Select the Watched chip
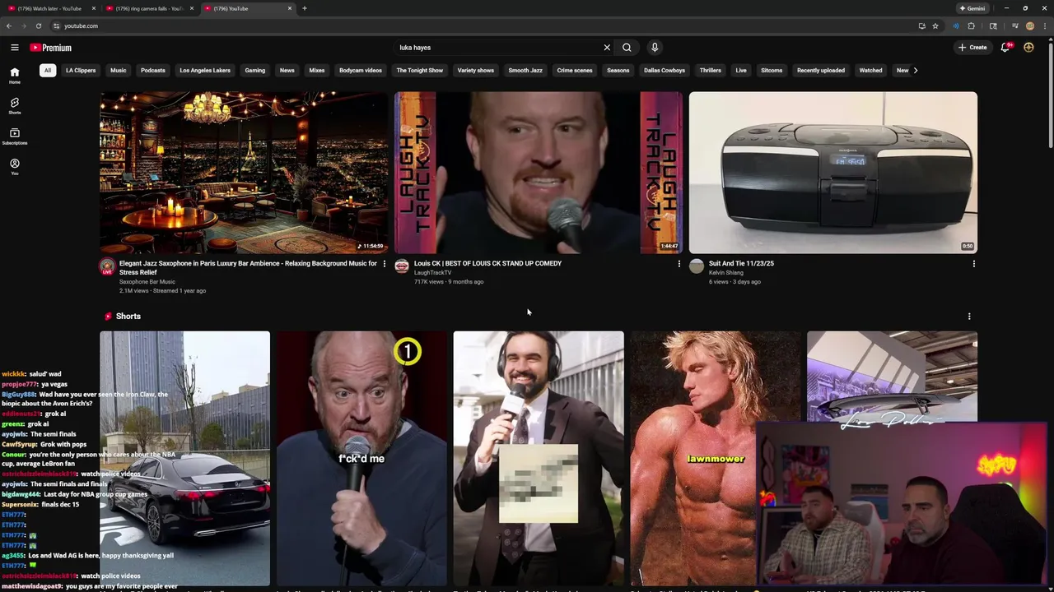The height and width of the screenshot is (592, 1054). tap(871, 70)
